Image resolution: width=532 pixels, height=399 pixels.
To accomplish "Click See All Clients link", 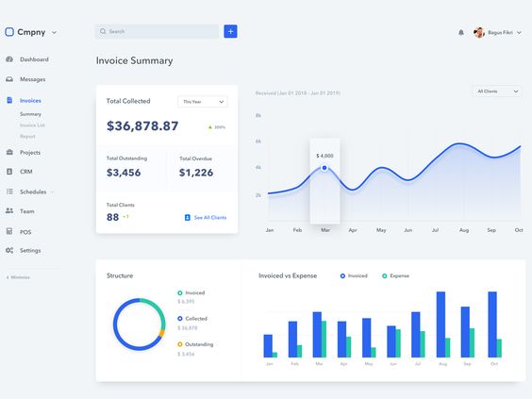I will [210, 218].
